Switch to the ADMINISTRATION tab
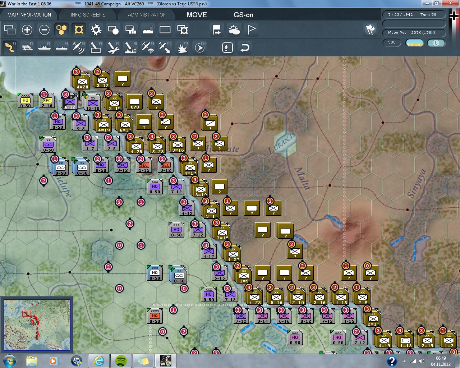This screenshot has height=368, width=460. pyautogui.click(x=147, y=15)
